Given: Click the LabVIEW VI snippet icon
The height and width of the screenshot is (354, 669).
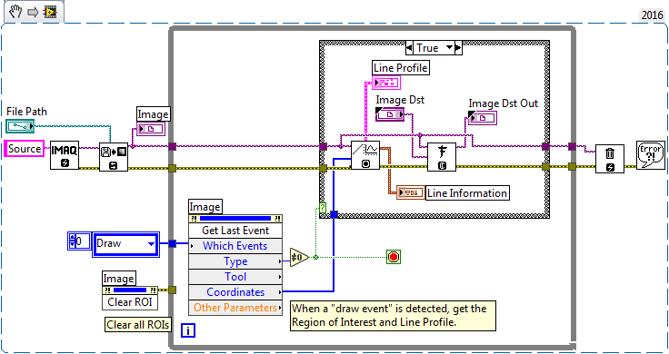Looking at the screenshot, I should coord(50,12).
